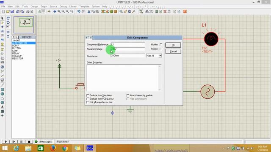The image size is (271, 152).
Task: Select ALTERNATOR in devices list
Action: [x=24, y=43]
